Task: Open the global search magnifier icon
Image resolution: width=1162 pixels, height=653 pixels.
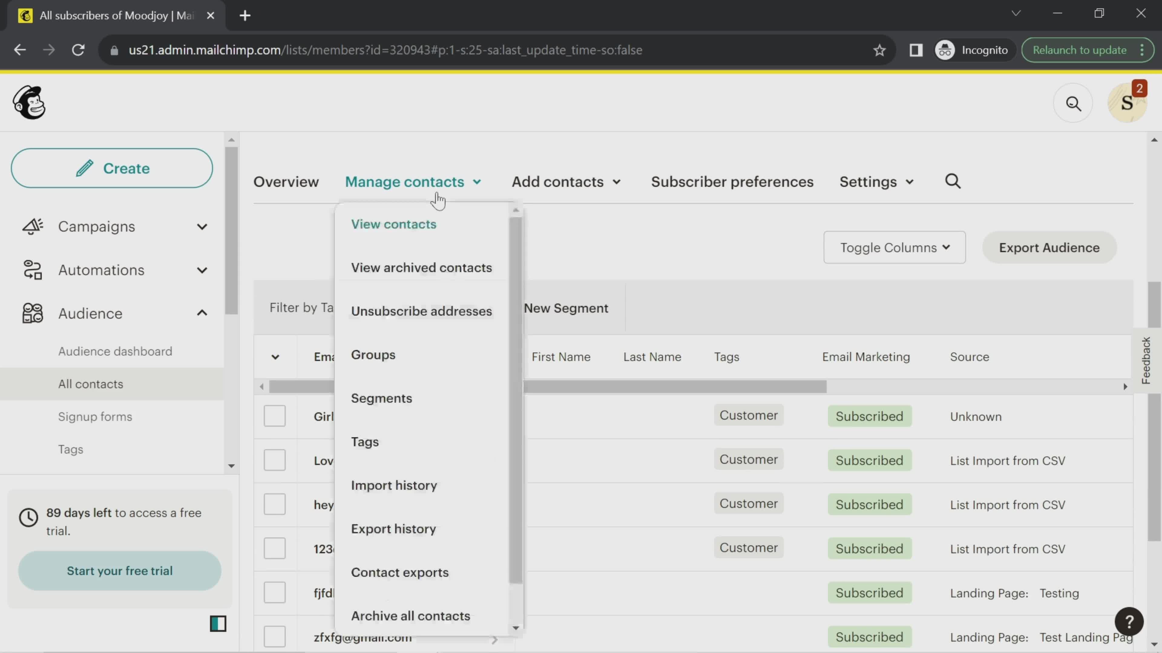Action: (x=1073, y=104)
